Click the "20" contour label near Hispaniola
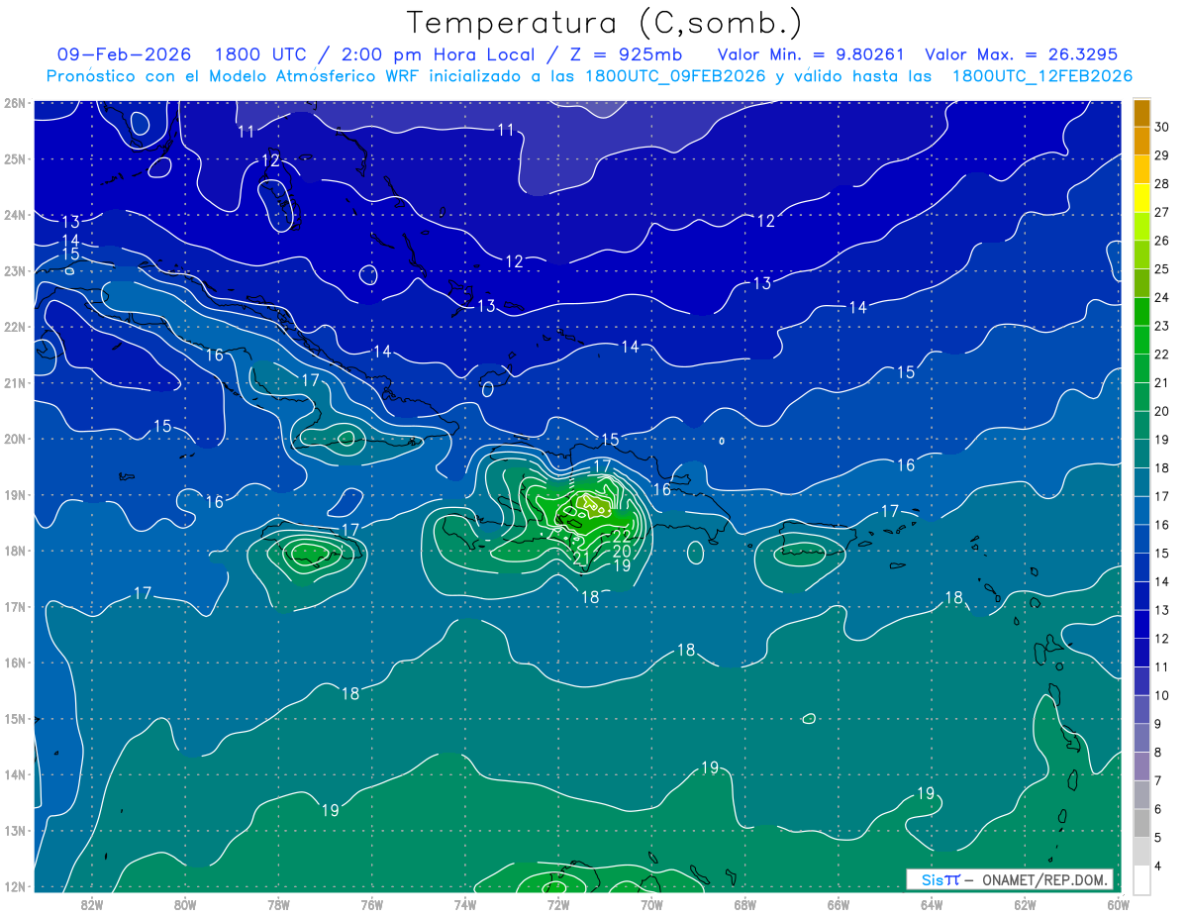This screenshot has height=918, width=1188. tap(622, 551)
